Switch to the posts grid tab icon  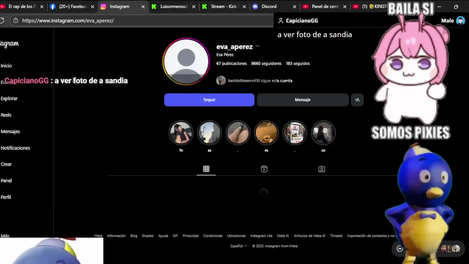tap(206, 169)
